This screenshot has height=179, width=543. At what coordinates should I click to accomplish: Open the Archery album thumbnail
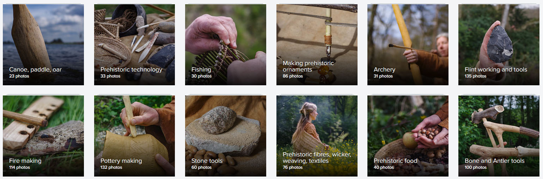point(408,45)
